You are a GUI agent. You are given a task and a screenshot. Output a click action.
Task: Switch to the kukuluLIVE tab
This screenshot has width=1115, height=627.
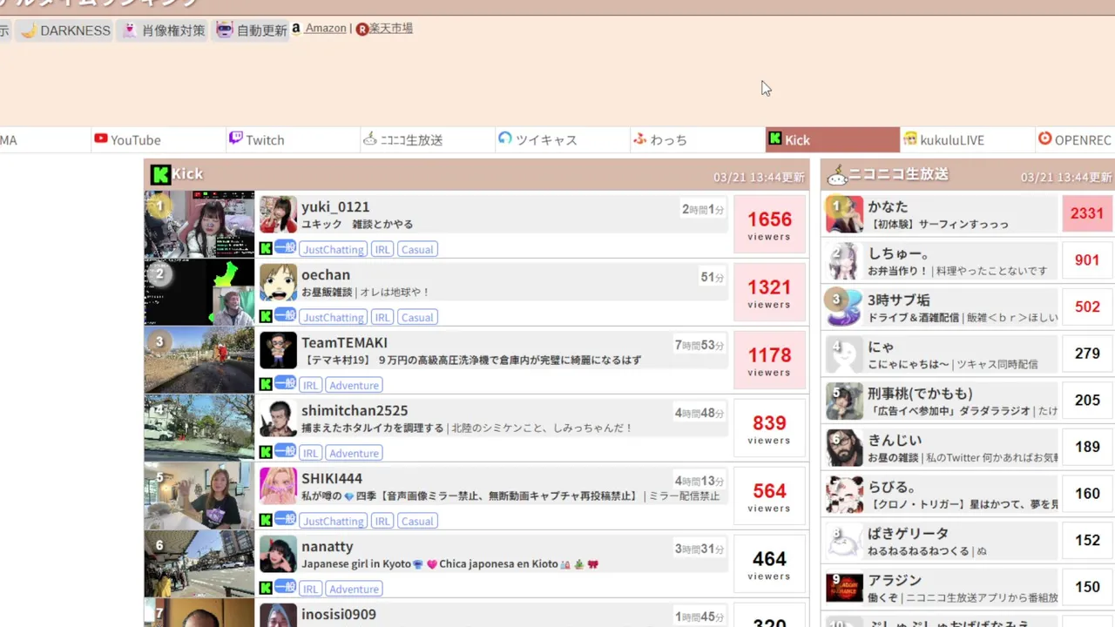tap(967, 140)
